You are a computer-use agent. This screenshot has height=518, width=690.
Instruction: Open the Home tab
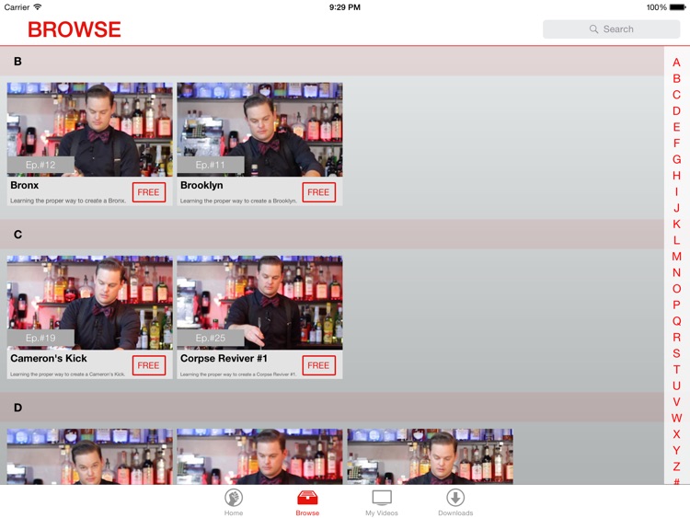click(x=234, y=502)
